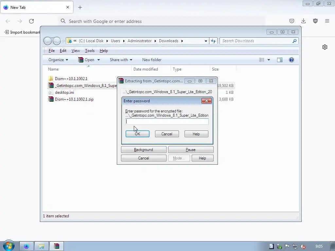Open Explorer help question mark icon
Image resolution: width=335 pixels, height=251 pixels.
click(291, 60)
